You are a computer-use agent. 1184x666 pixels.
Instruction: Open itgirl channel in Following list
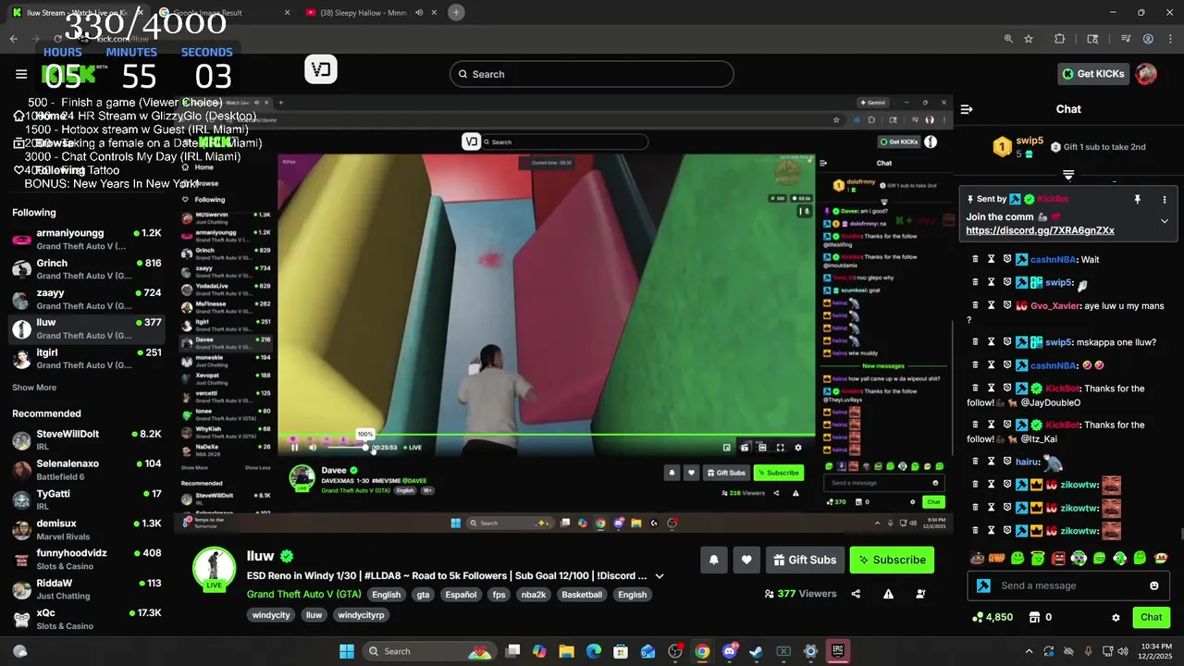pyautogui.click(x=86, y=358)
